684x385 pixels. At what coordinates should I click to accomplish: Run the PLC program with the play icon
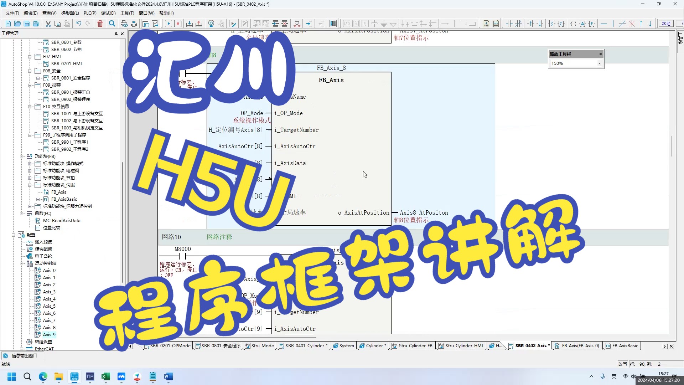tap(169, 24)
